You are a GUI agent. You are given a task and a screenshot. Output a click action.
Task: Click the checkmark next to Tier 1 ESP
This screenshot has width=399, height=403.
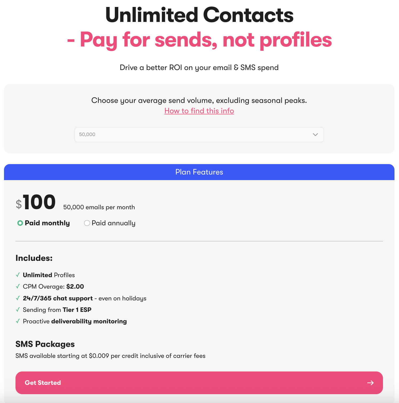pos(18,309)
